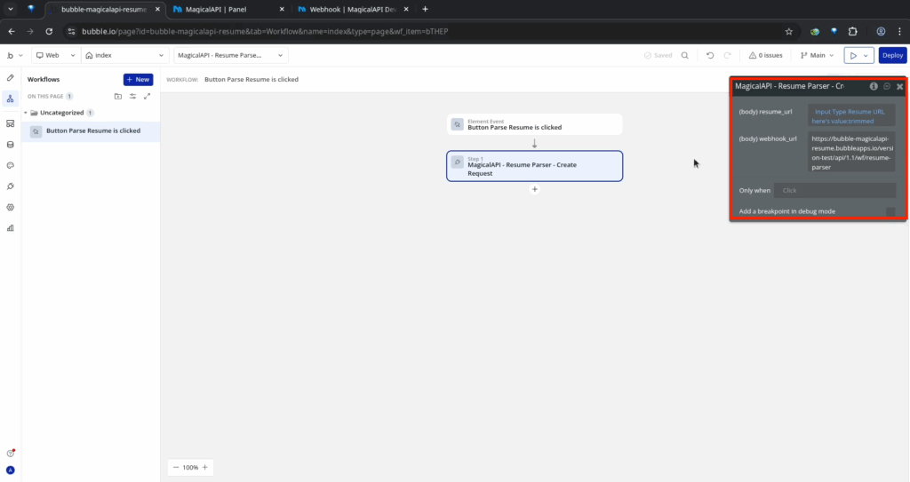The image size is (910, 482).
Task: Open the Design tab pencil icon
Action: [x=11, y=78]
